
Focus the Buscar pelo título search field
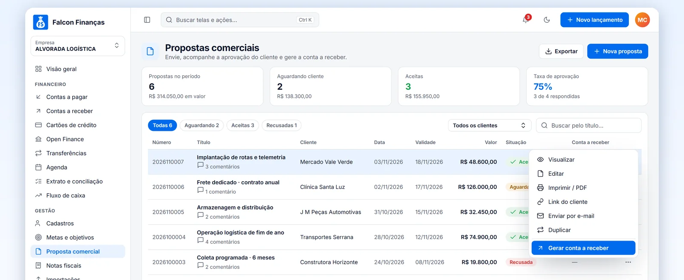click(x=589, y=125)
